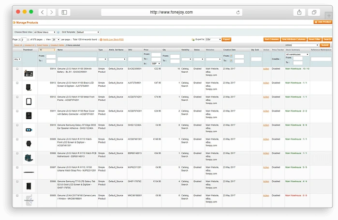Go to previous page via pager arrow
Viewport: 338px width, 220px height.
20,40
